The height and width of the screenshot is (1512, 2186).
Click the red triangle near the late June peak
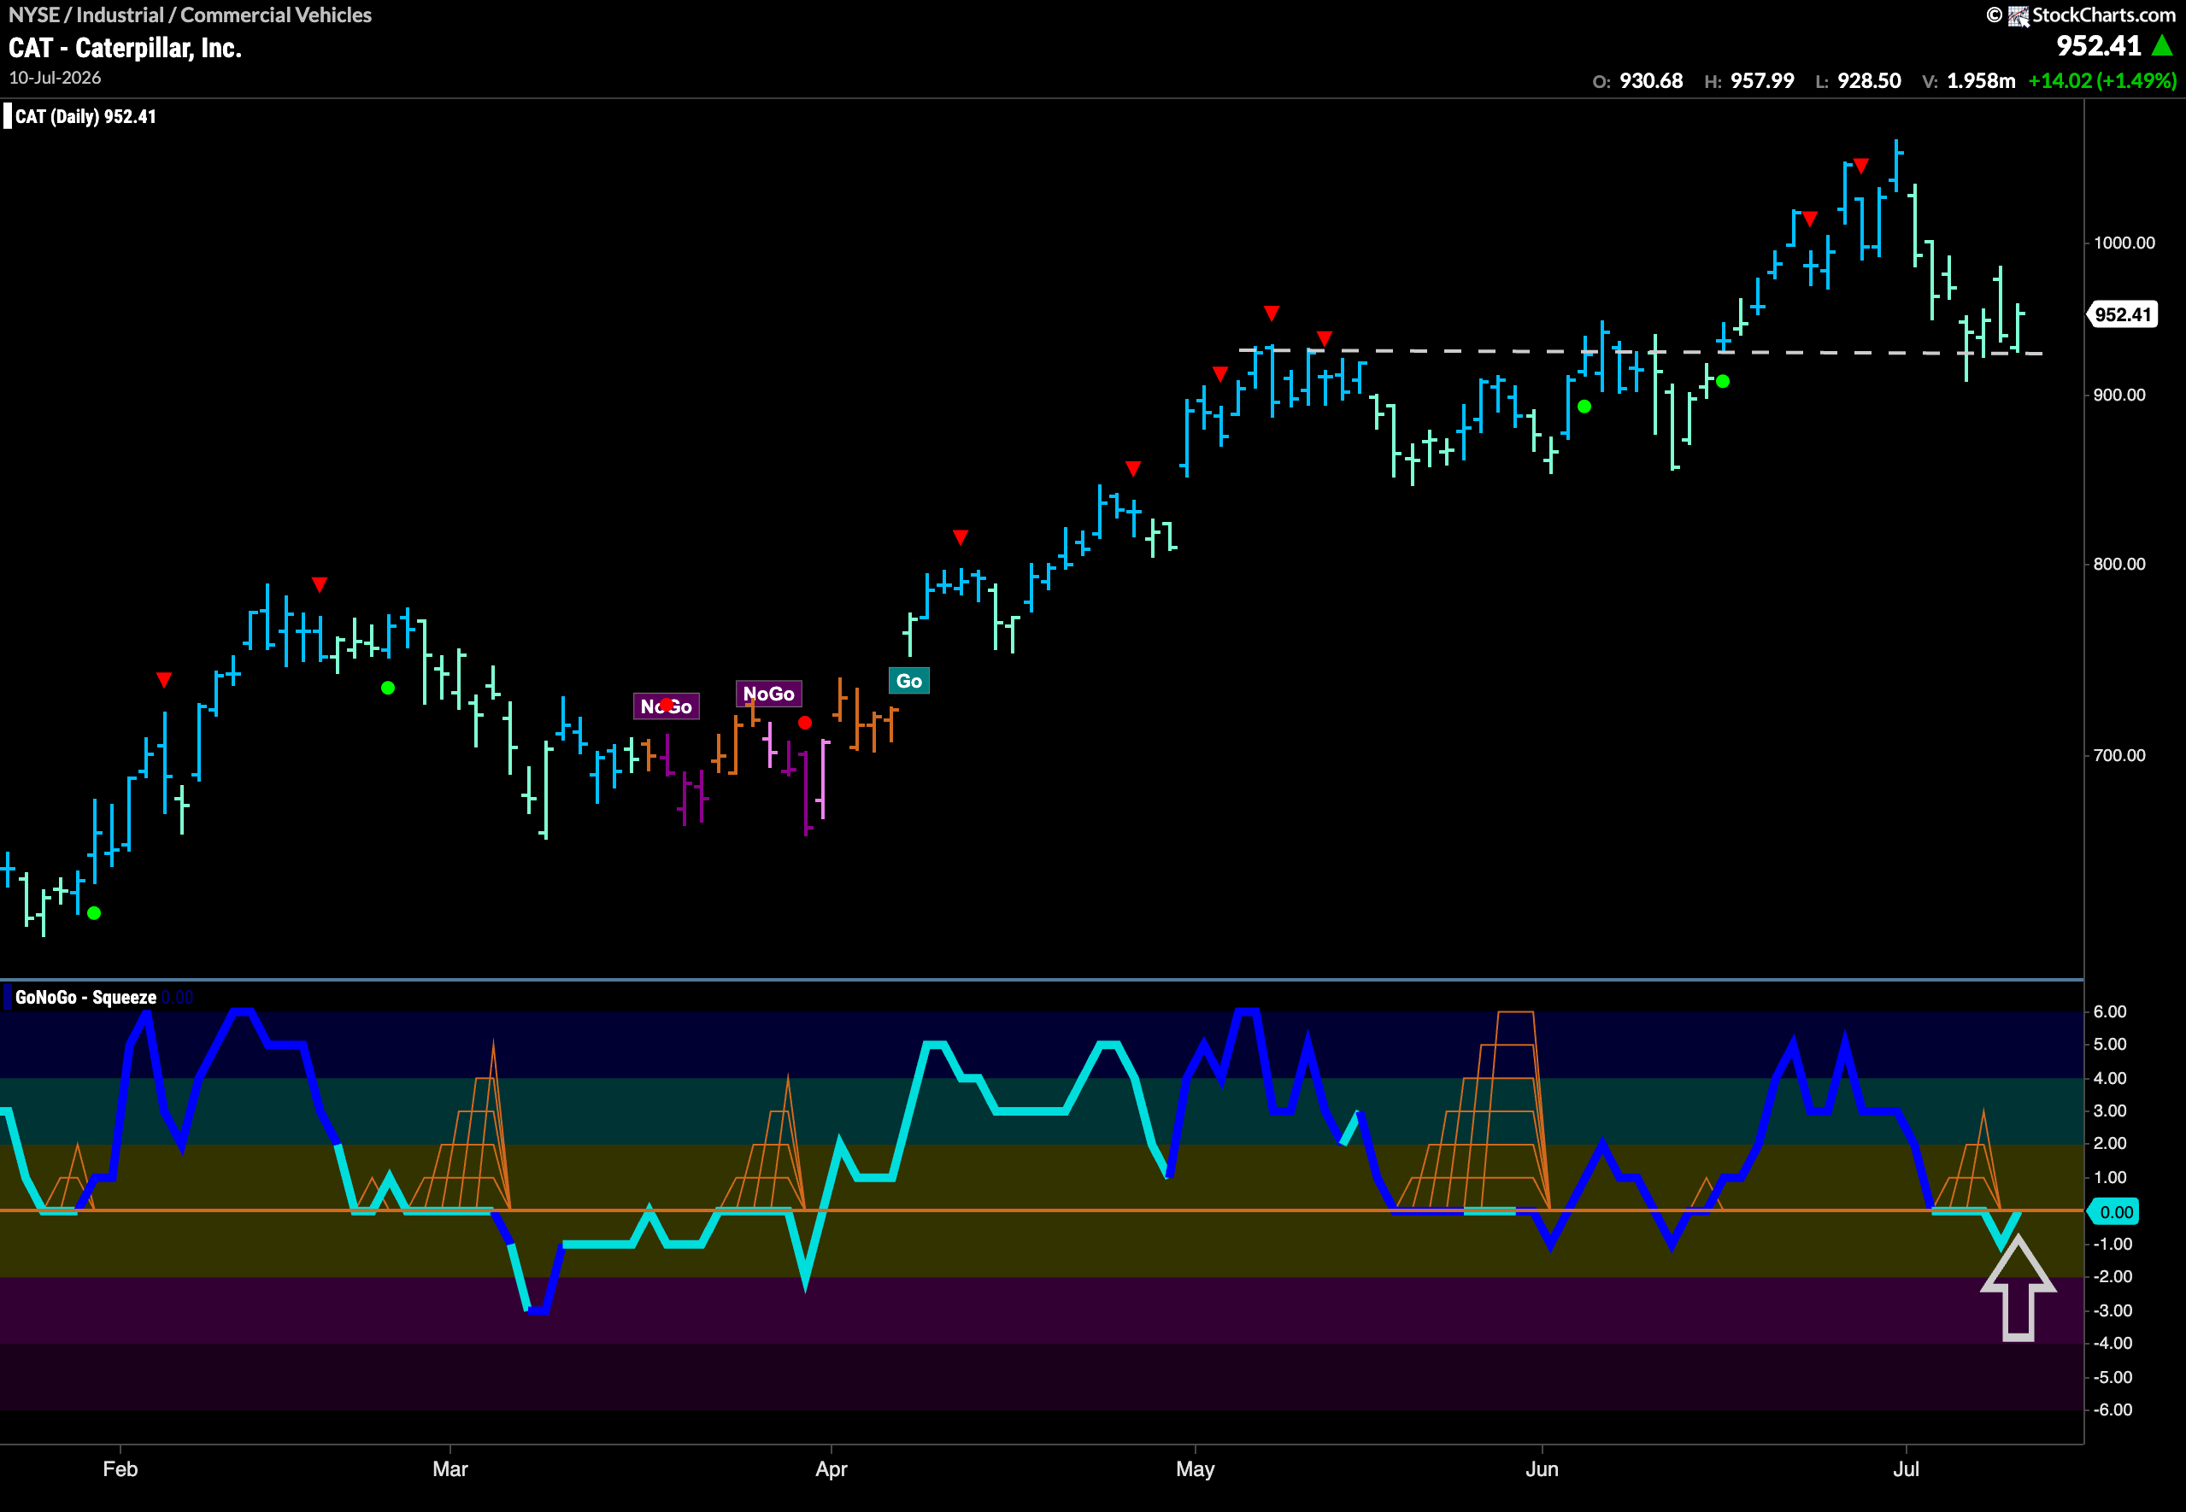(1861, 167)
